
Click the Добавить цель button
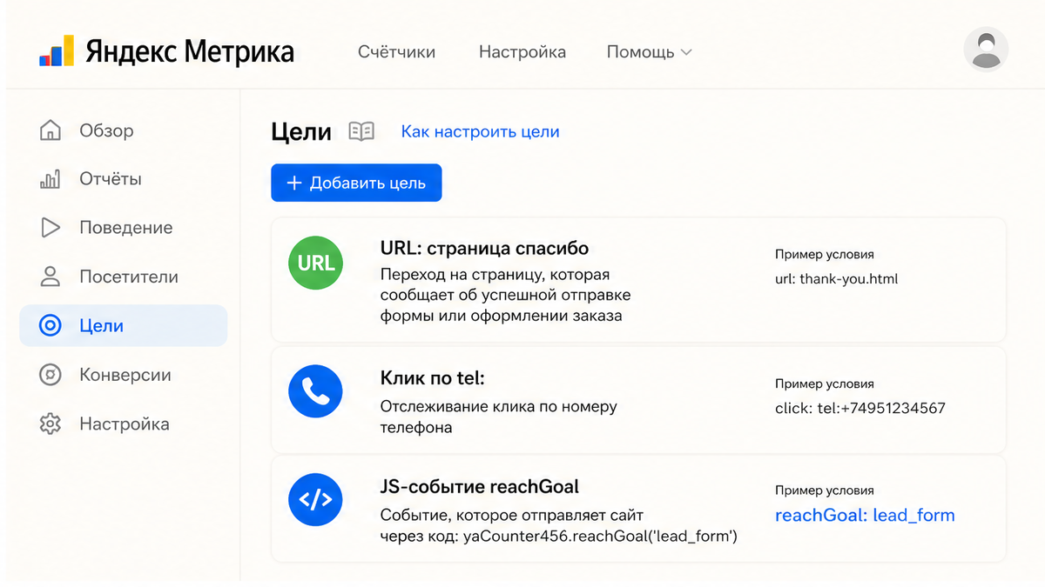[356, 183]
